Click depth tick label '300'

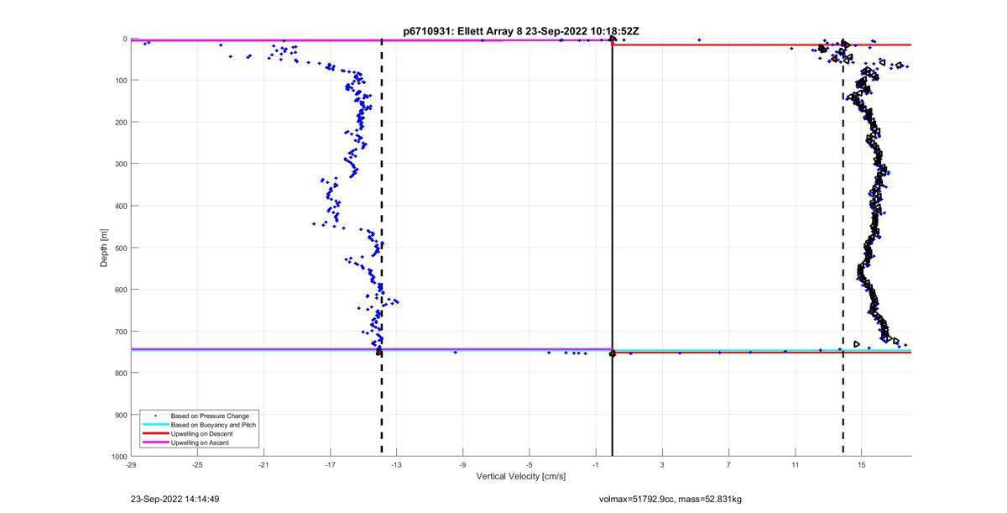pyautogui.click(x=121, y=164)
